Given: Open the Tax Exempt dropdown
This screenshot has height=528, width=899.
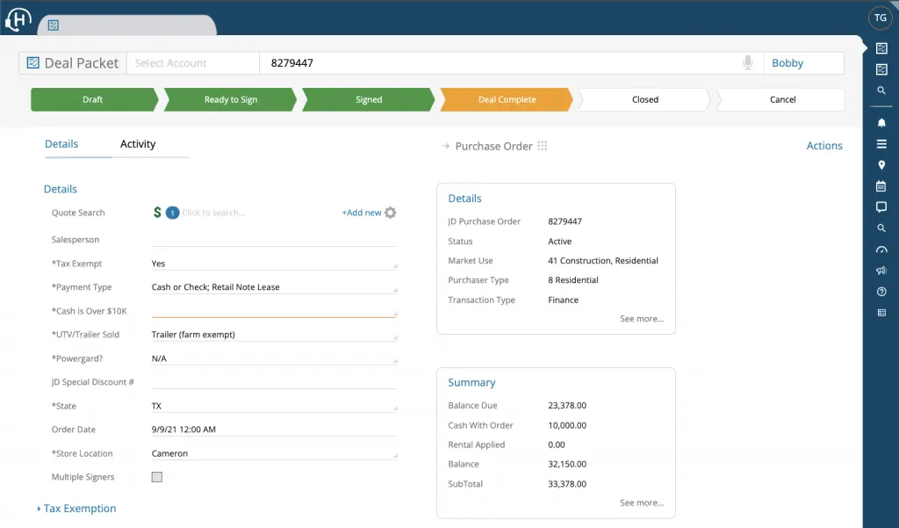Looking at the screenshot, I should tap(274, 264).
